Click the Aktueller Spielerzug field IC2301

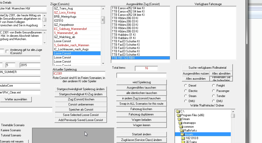coord(79,74)
